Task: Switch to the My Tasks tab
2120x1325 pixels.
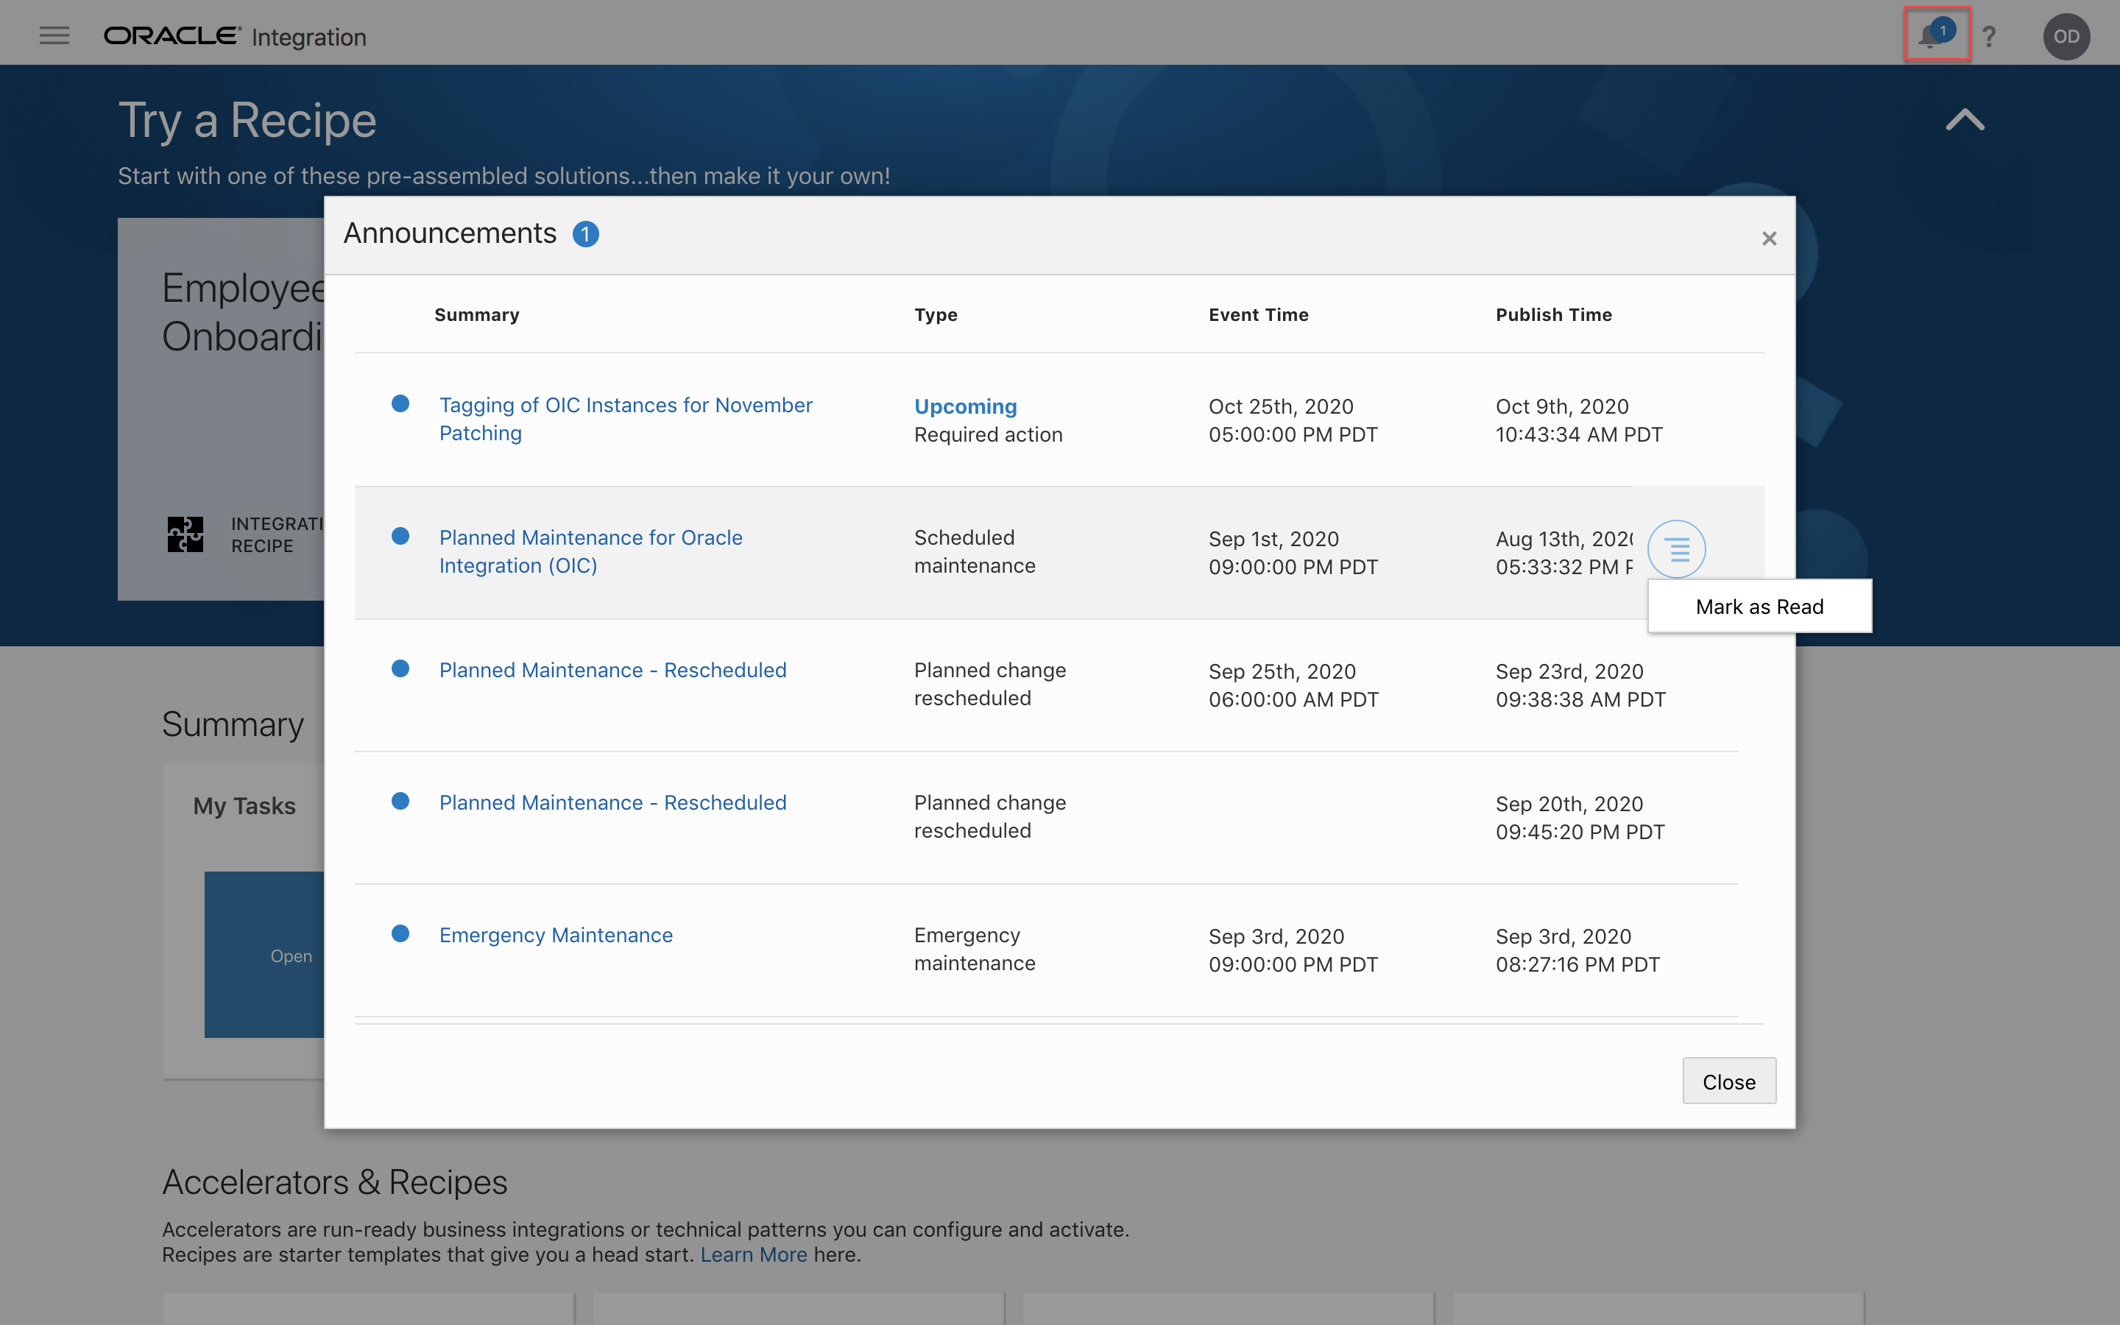Action: (x=244, y=805)
